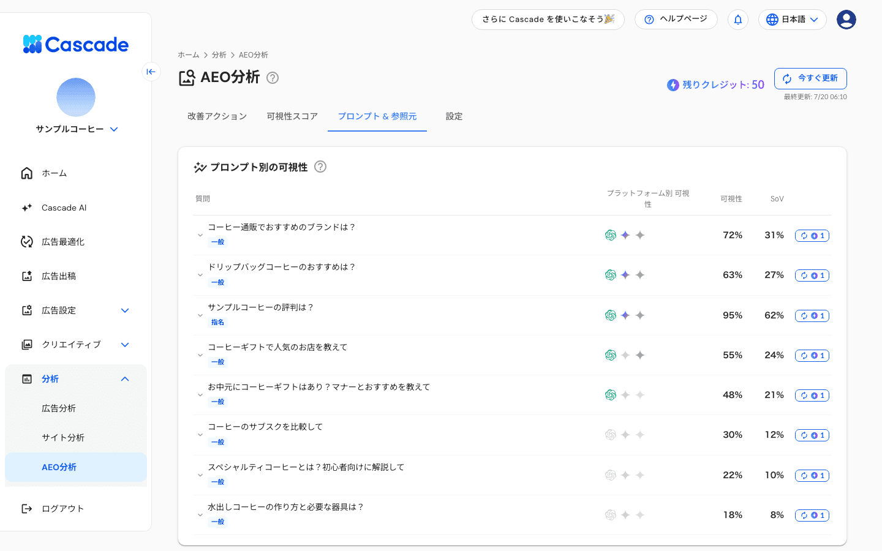Open サイト分析 submenu item
Image resolution: width=882 pixels, height=551 pixels.
coord(76,438)
